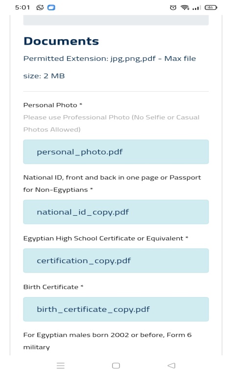This screenshot has height=376, width=232.
Task: Tap the gray field above Documents heading
Action: point(116,20)
